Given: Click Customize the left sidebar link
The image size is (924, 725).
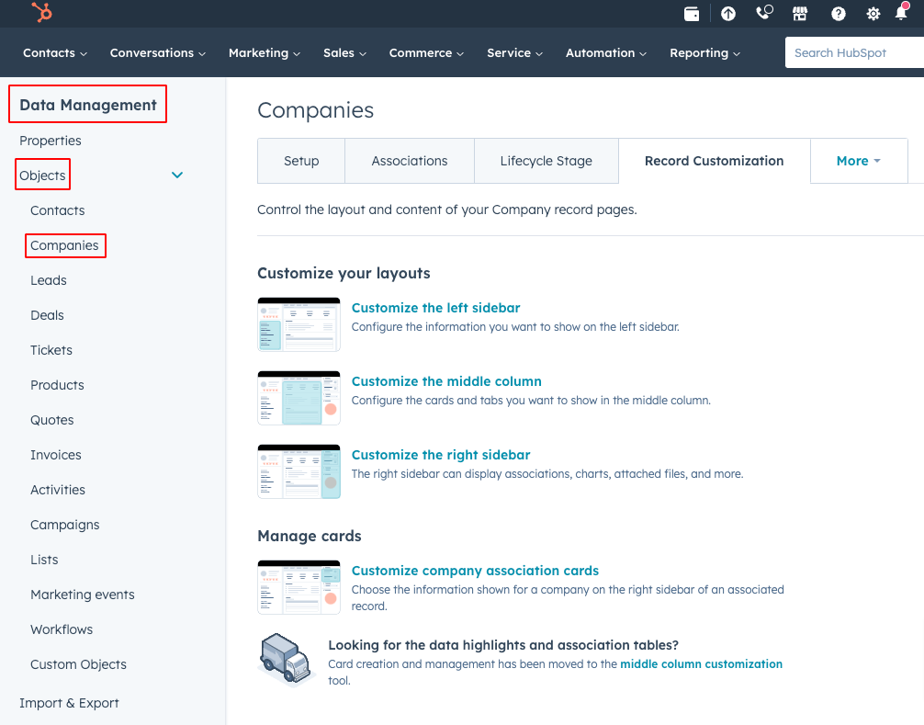Looking at the screenshot, I should pos(435,308).
